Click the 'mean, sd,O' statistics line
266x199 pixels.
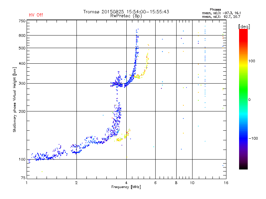click(x=221, y=13)
